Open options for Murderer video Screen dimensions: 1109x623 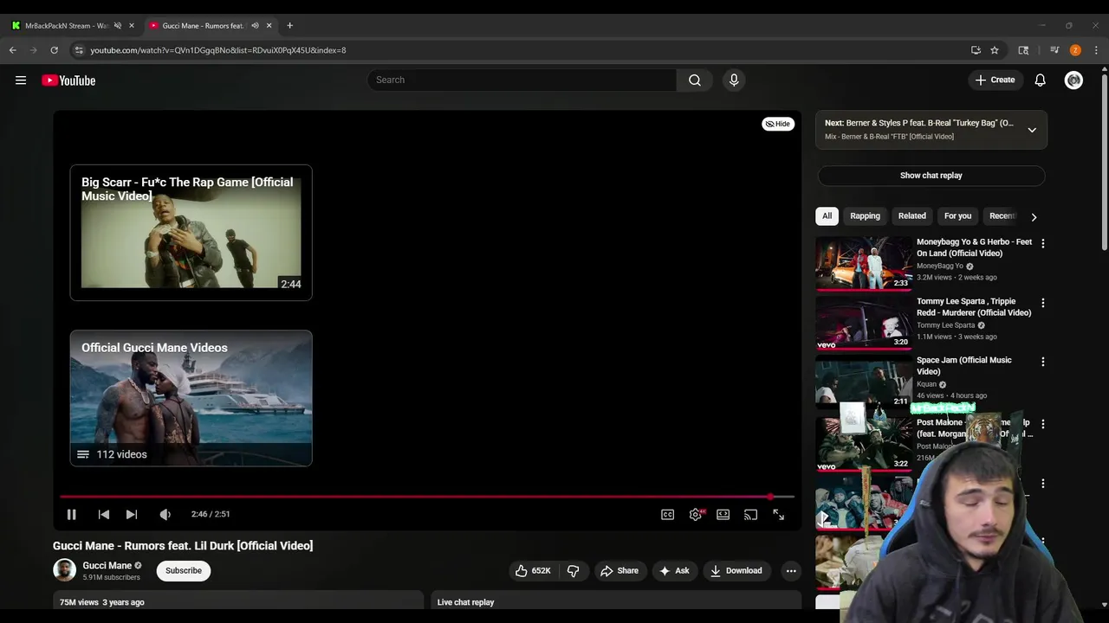[1042, 303]
